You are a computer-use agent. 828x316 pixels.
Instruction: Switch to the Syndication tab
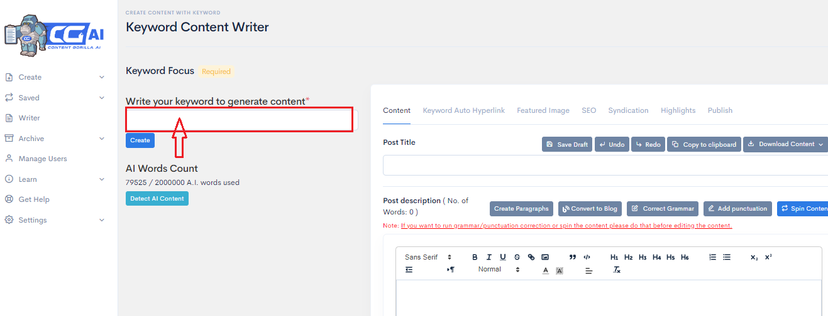coord(628,110)
